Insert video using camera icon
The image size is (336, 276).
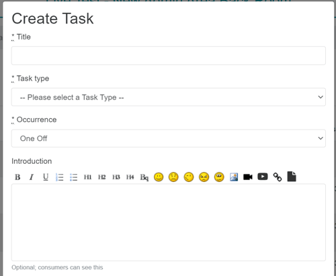tap(248, 177)
